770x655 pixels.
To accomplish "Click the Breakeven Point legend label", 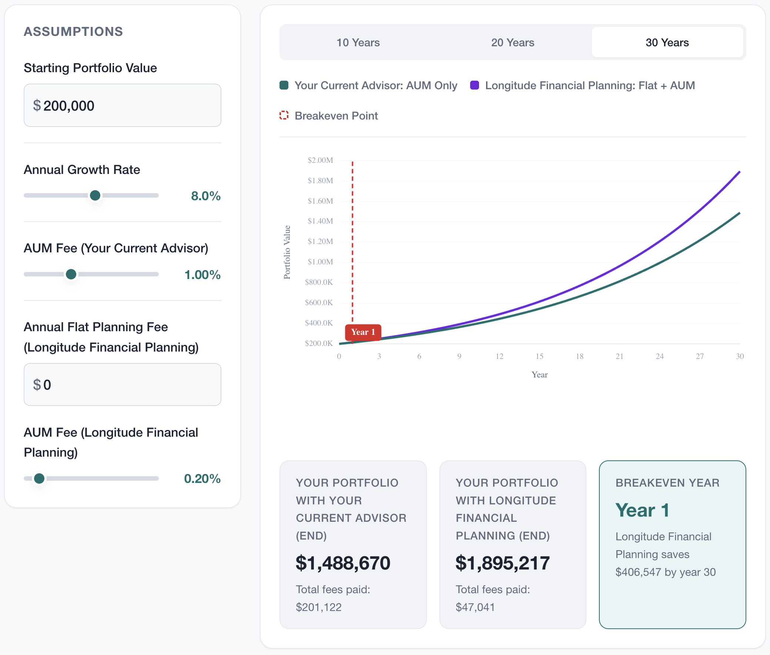I will (x=336, y=116).
